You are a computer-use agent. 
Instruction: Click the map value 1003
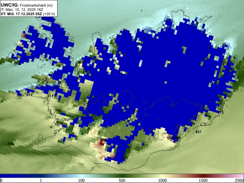(x=59, y=124)
